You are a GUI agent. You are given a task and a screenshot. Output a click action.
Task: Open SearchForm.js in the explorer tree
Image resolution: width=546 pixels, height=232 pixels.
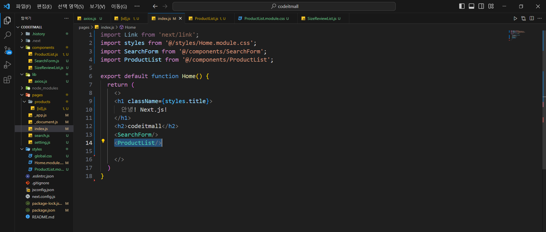[44, 61]
